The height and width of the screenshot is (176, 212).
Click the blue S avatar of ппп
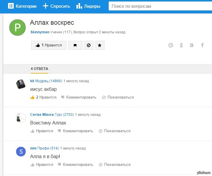click(x=21, y=152)
